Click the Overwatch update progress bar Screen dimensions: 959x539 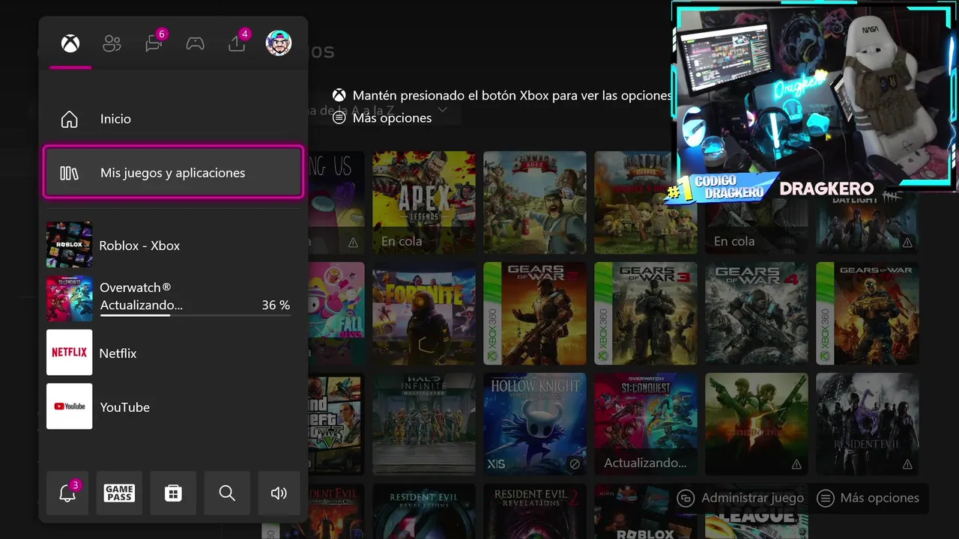[195, 315]
